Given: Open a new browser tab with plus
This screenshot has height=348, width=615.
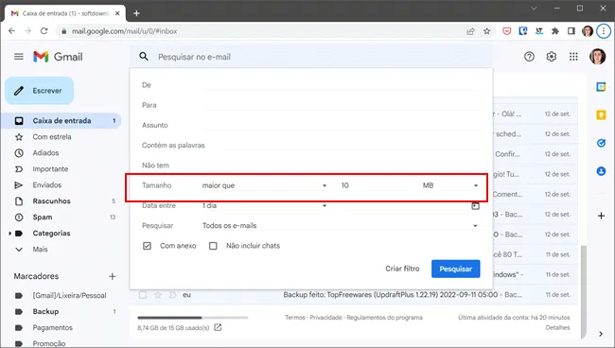Looking at the screenshot, I should point(136,13).
